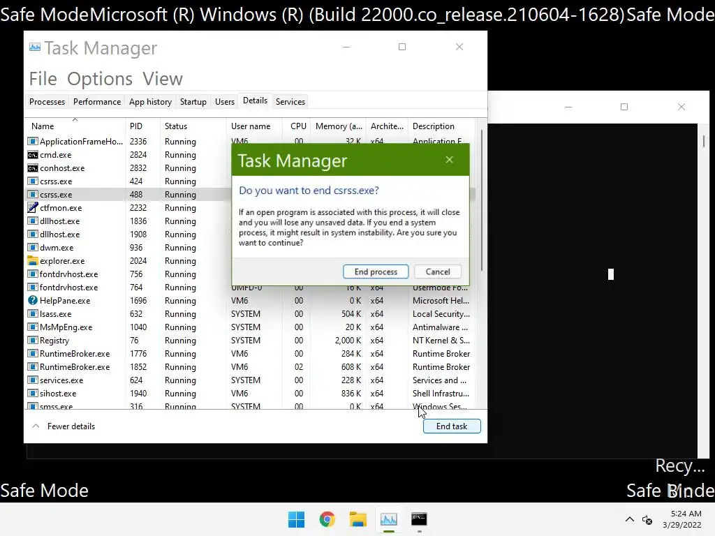Click icon of csrss.exe with PID 424

click(32, 181)
